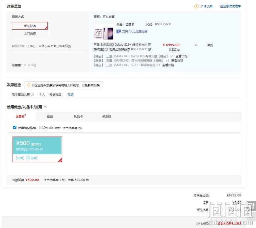This screenshot has width=256, height=228.
Task: Click the item price ¥ 6999.00
Action: pos(171,45)
